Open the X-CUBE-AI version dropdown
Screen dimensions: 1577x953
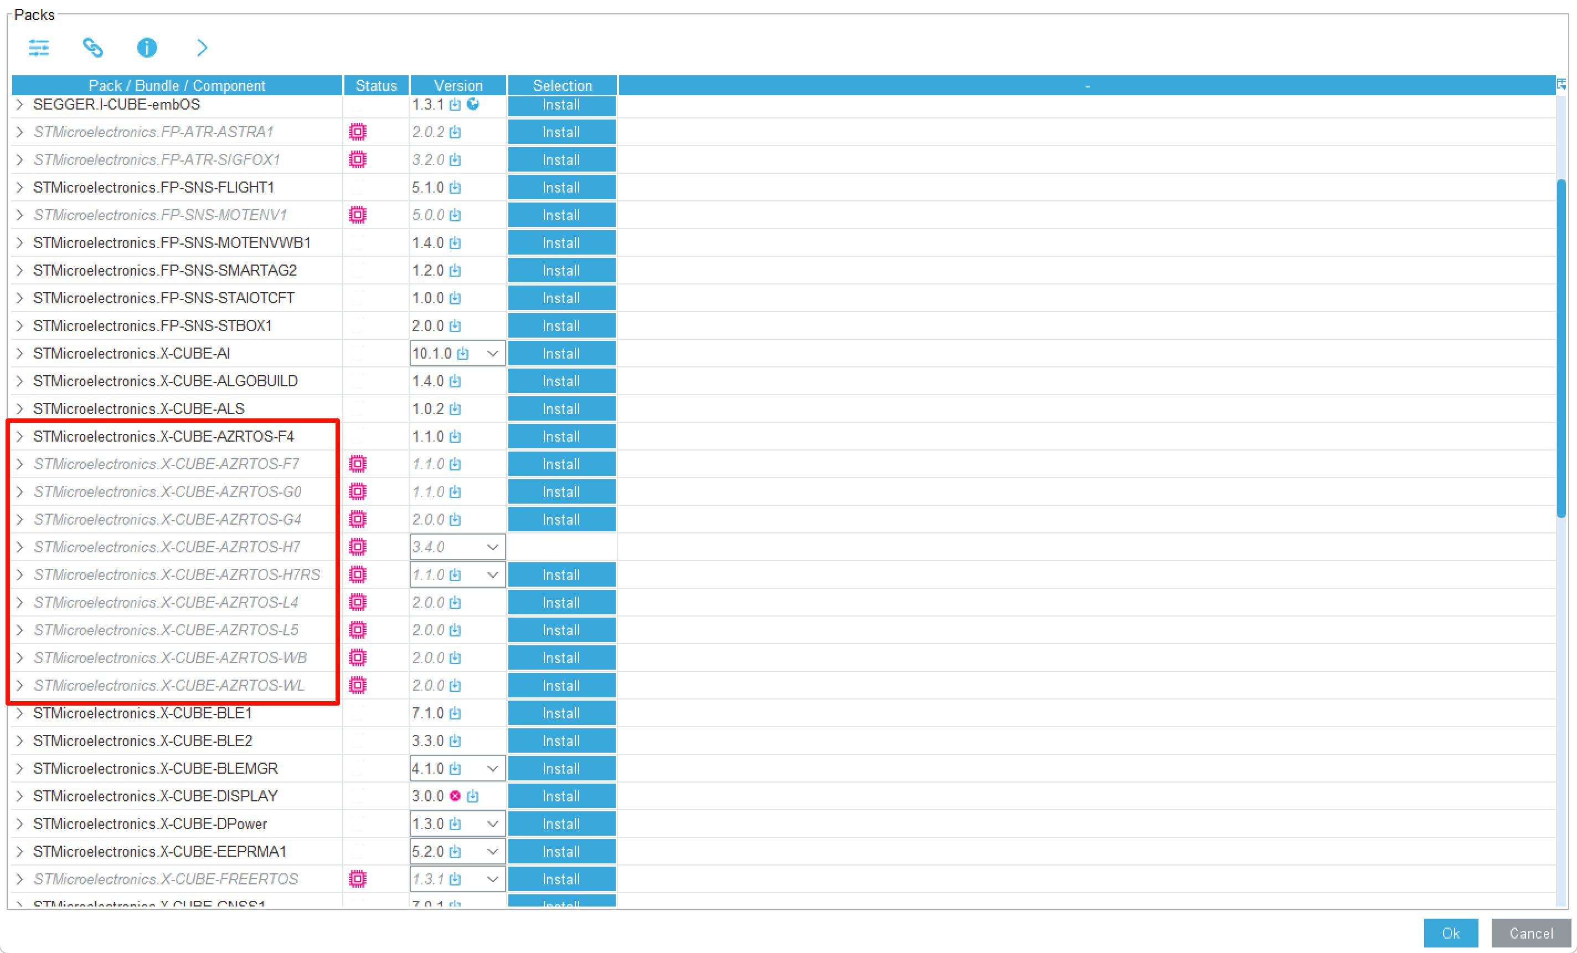492,353
